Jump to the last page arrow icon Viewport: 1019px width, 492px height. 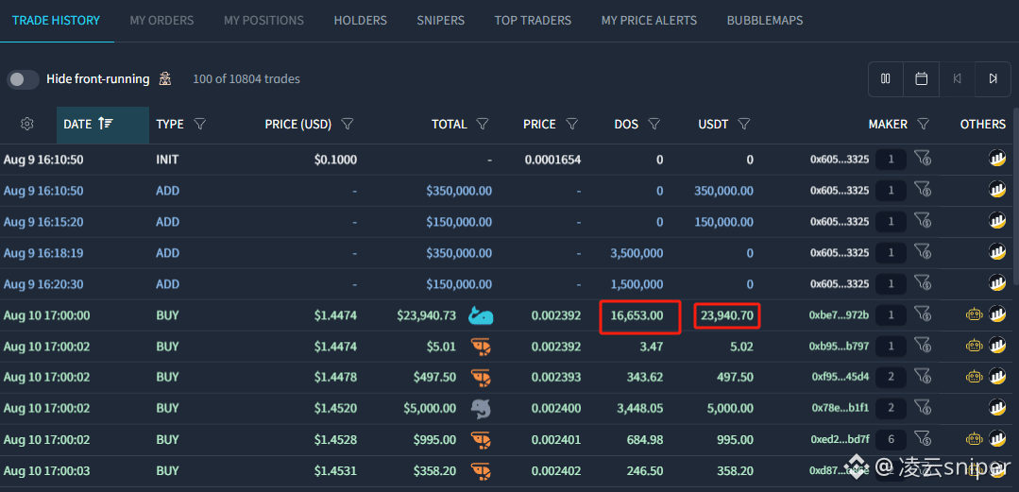pyautogui.click(x=993, y=78)
